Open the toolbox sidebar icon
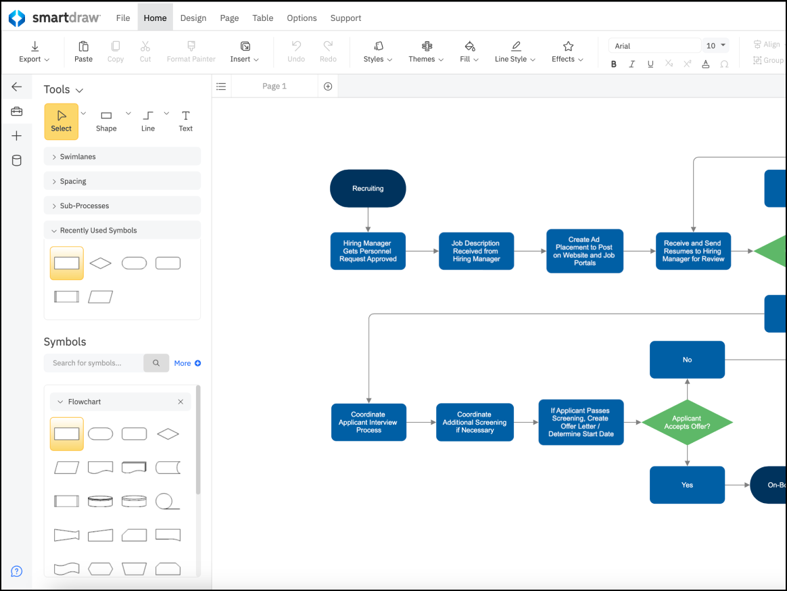Image resolution: width=787 pixels, height=591 pixels. pyautogui.click(x=16, y=112)
